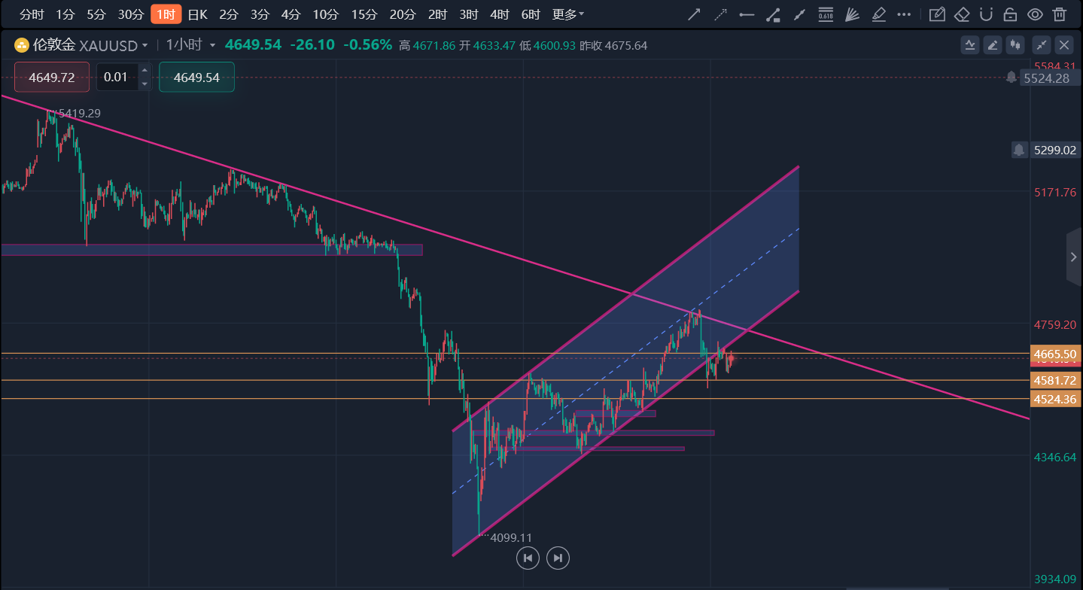Click the red 4649.72 sell price button
The width and height of the screenshot is (1083, 590).
click(x=52, y=78)
